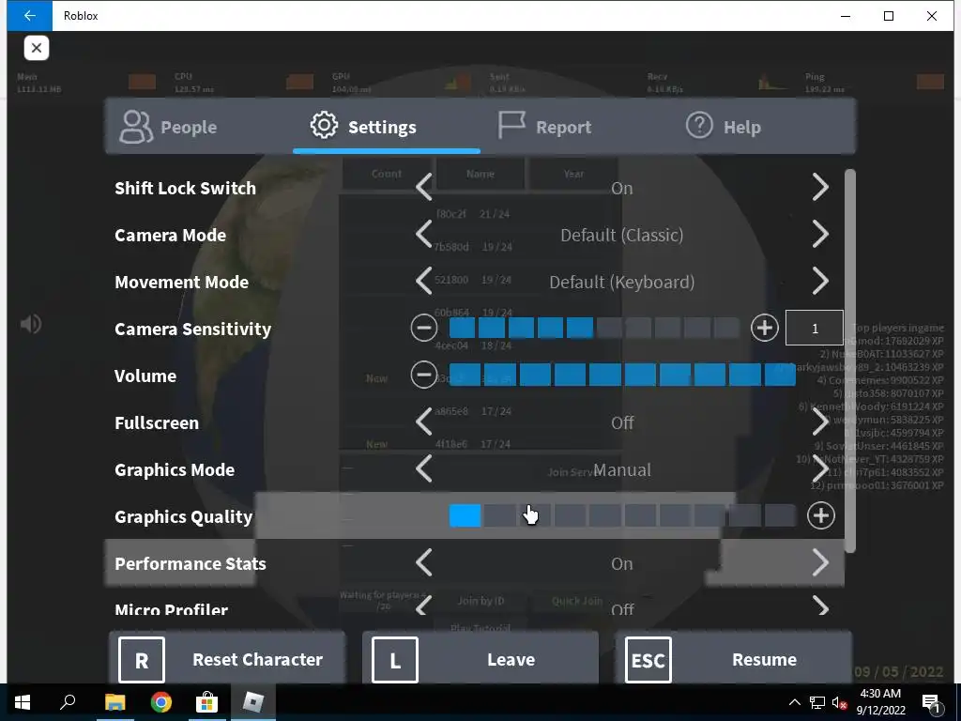Open the Settings tab

[386, 127]
